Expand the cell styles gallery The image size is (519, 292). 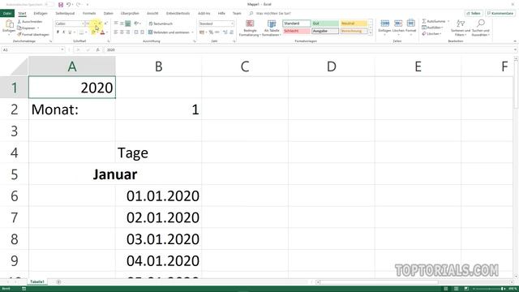tap(371, 32)
